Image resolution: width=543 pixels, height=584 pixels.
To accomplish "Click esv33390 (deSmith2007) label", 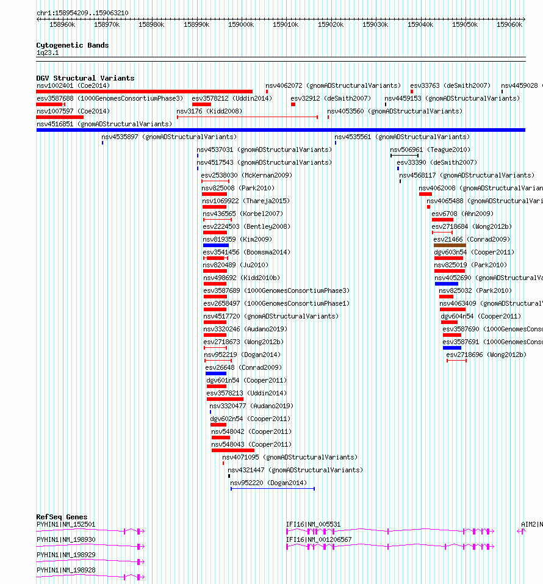I will click(x=437, y=163).
